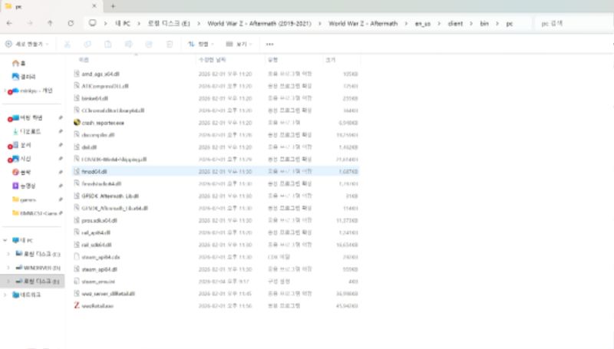Click the Back navigation arrow

[x=9, y=24]
